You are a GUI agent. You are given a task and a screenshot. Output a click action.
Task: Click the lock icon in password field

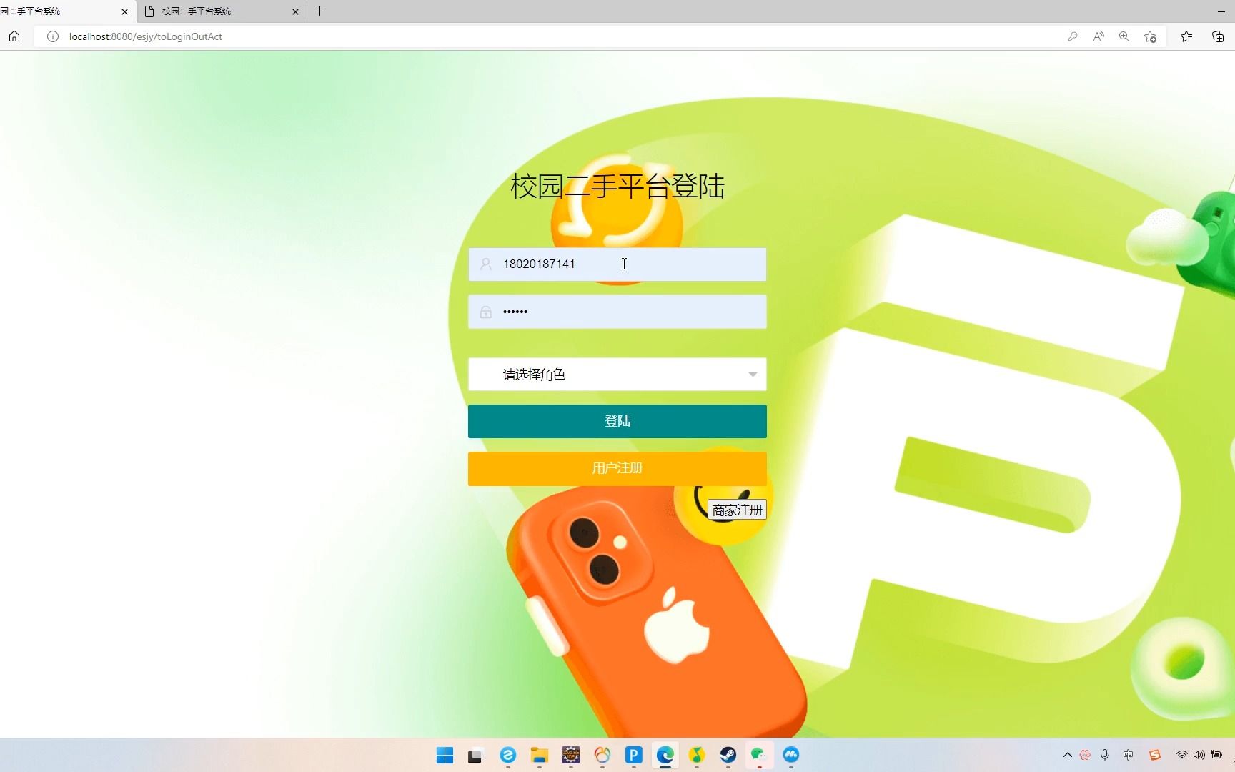tap(485, 312)
